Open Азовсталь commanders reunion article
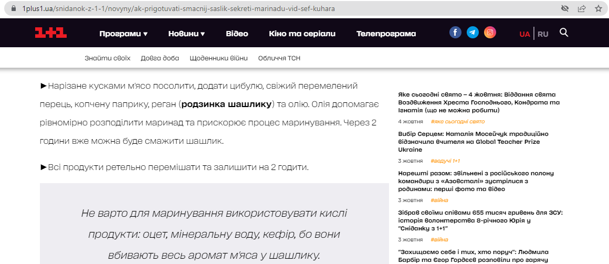 pos(476,181)
